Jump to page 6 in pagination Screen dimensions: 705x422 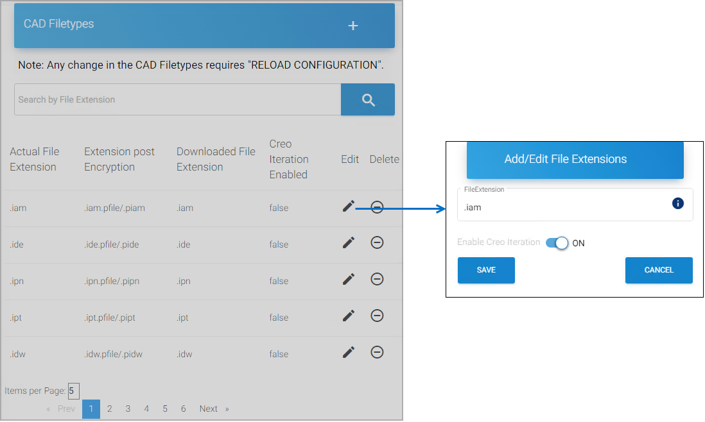184,409
